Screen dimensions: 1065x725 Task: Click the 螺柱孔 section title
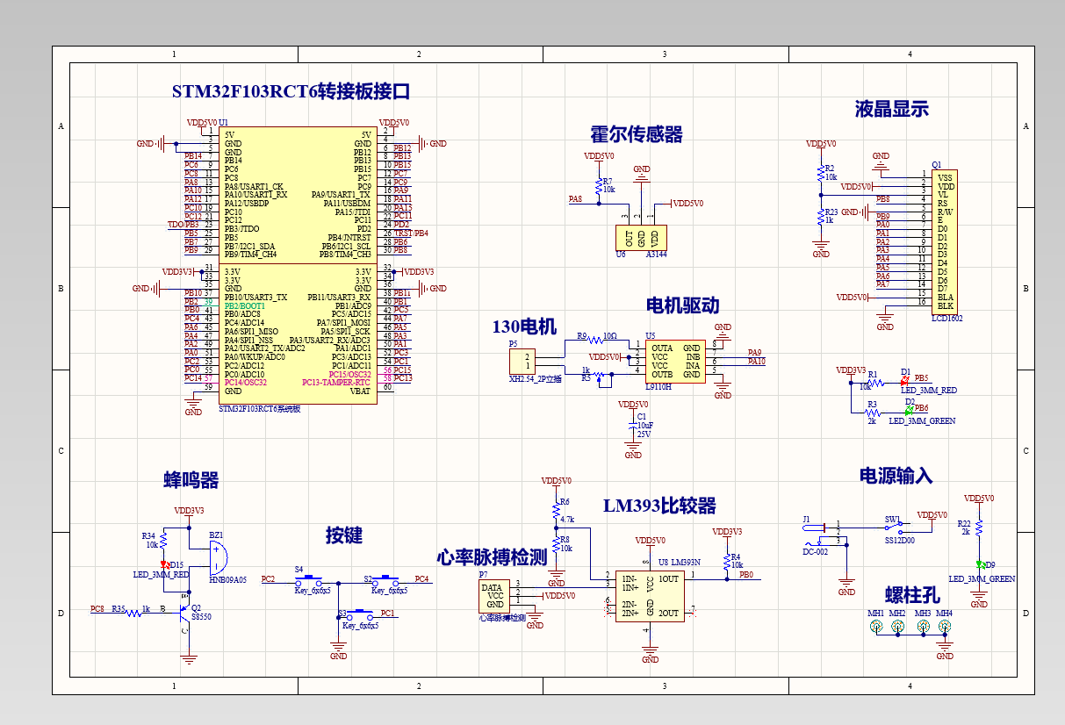coord(911,594)
